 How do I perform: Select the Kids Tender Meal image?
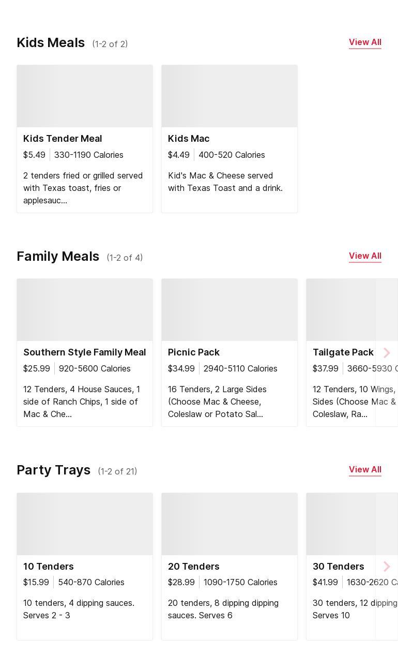(x=85, y=96)
